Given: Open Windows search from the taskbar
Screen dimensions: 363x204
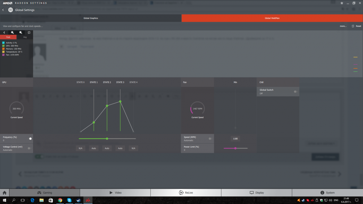Looking at the screenshot, I should (13, 200).
